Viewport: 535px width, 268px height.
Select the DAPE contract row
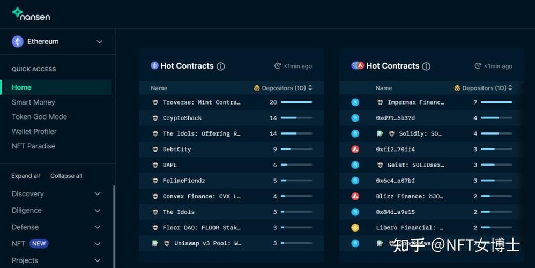232,165
